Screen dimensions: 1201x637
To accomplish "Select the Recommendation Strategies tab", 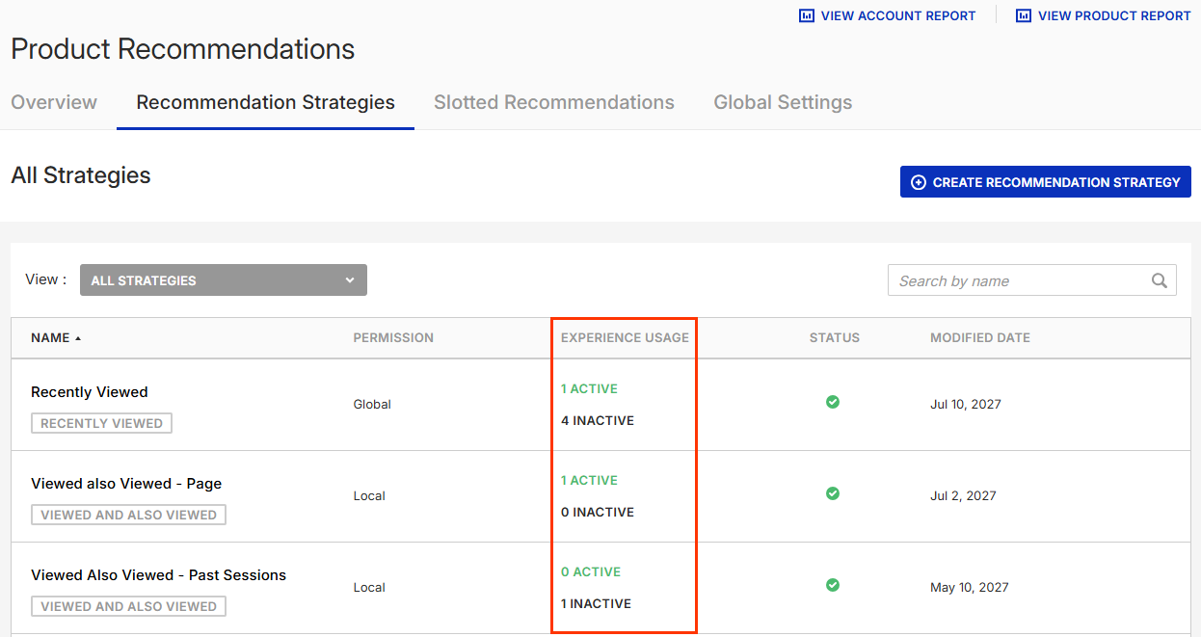I will coord(265,102).
